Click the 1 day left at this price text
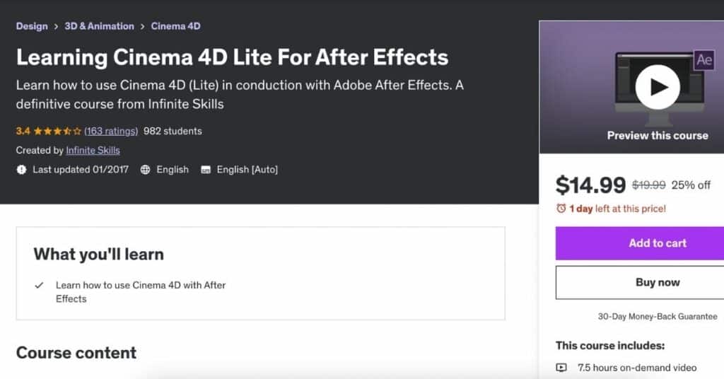 (x=618, y=209)
